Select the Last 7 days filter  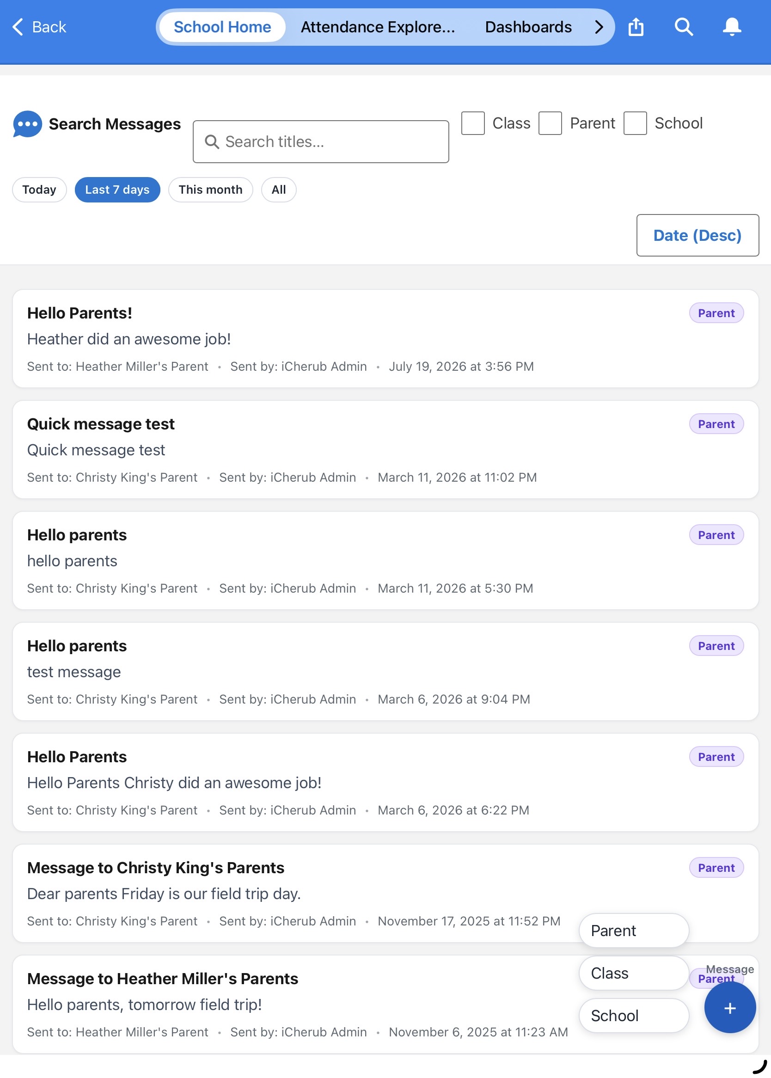[117, 190]
